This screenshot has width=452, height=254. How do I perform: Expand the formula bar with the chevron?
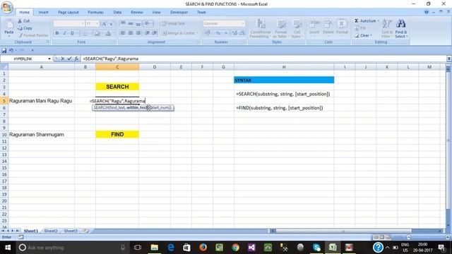pyautogui.click(x=449, y=59)
